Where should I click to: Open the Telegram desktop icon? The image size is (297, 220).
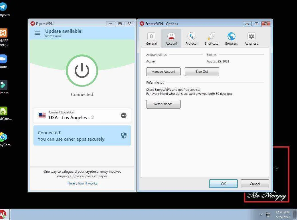(4, 9)
